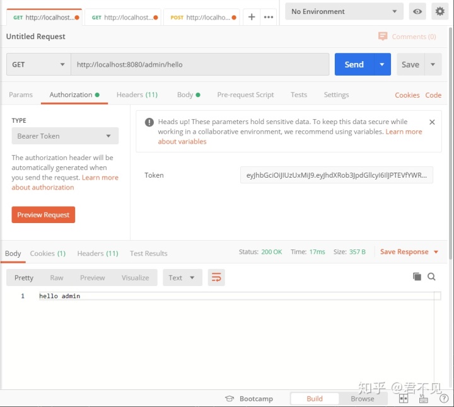
Task: Click the 200 OK status text
Action: click(x=271, y=251)
